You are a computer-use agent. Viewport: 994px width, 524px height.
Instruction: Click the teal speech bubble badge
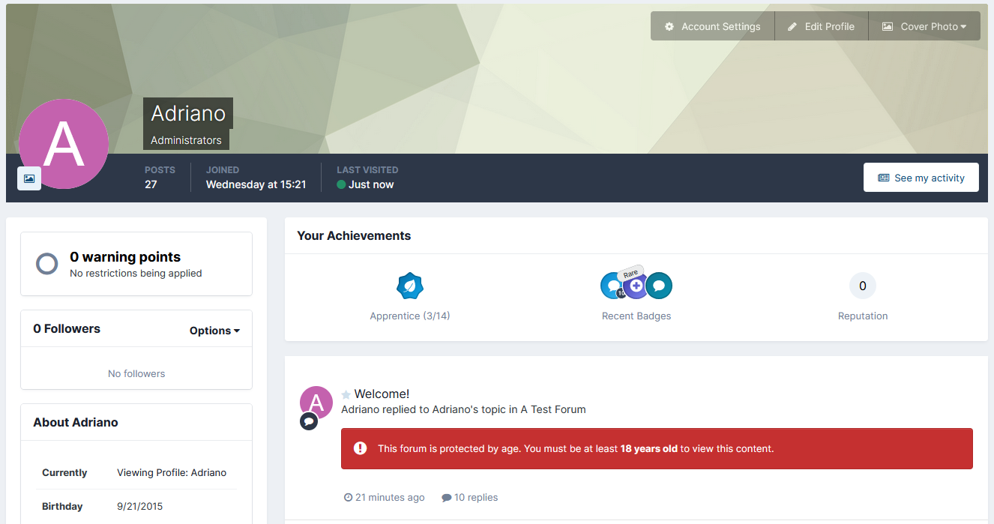click(x=660, y=286)
